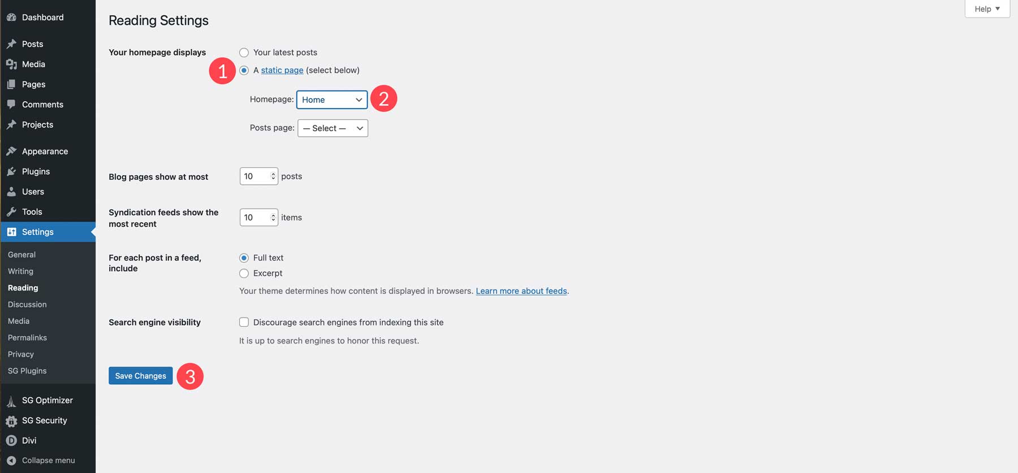This screenshot has width=1018, height=473.
Task: Open Permalinks settings submenu
Action: pos(27,338)
